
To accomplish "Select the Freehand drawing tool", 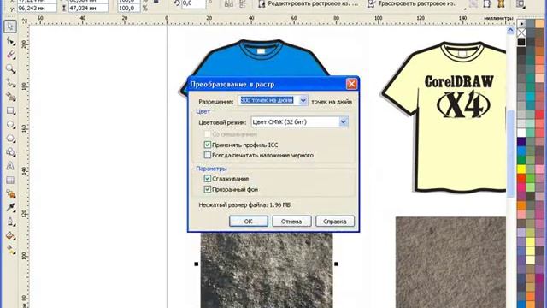I will coord(10,83).
